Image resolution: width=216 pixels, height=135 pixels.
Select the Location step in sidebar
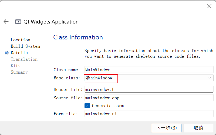(x=21, y=40)
